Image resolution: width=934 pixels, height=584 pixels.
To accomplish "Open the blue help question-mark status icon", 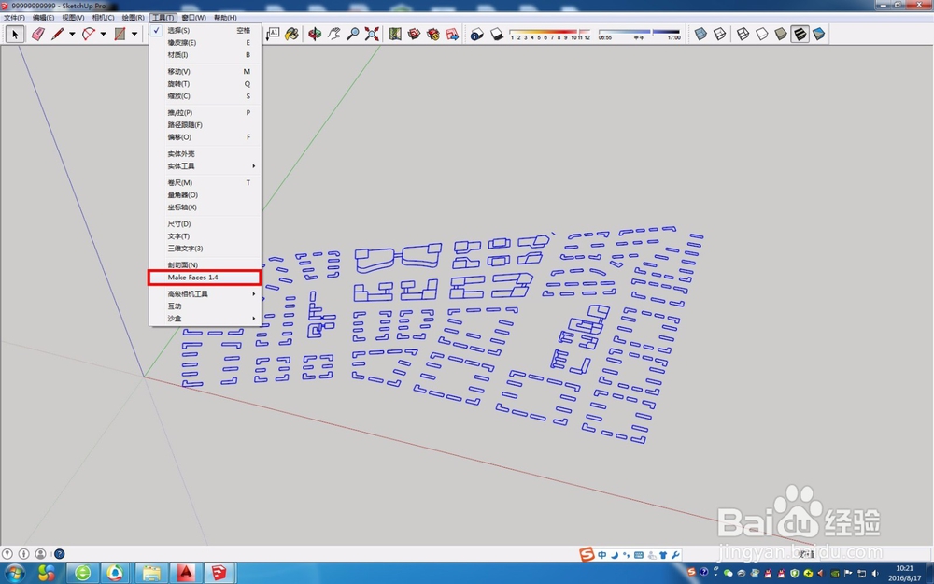I will tap(60, 553).
